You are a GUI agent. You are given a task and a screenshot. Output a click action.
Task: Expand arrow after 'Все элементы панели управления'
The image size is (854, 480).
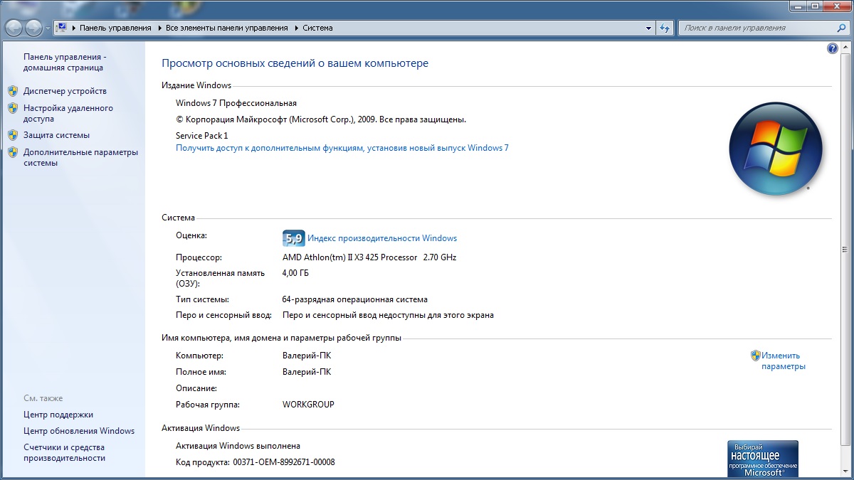(x=295, y=28)
